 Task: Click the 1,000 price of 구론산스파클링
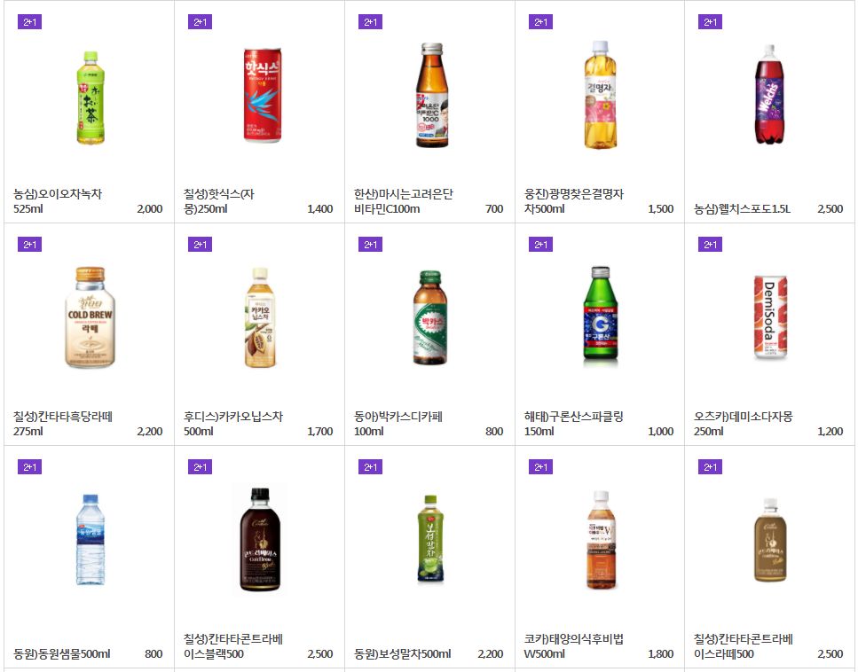[660, 432]
